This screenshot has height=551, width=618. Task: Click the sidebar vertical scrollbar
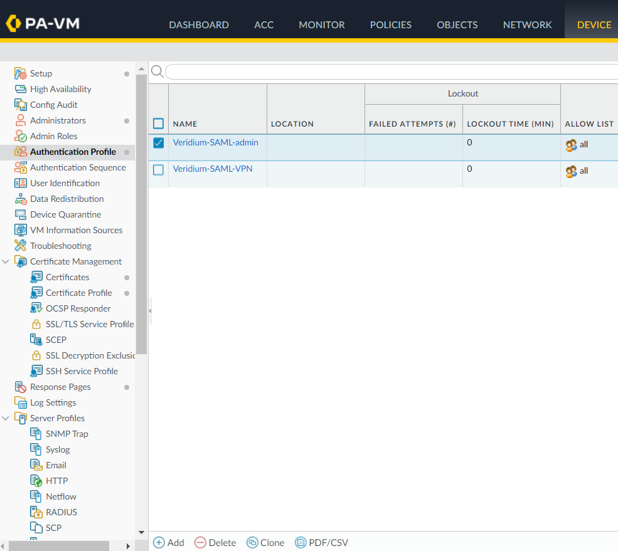coord(141,213)
